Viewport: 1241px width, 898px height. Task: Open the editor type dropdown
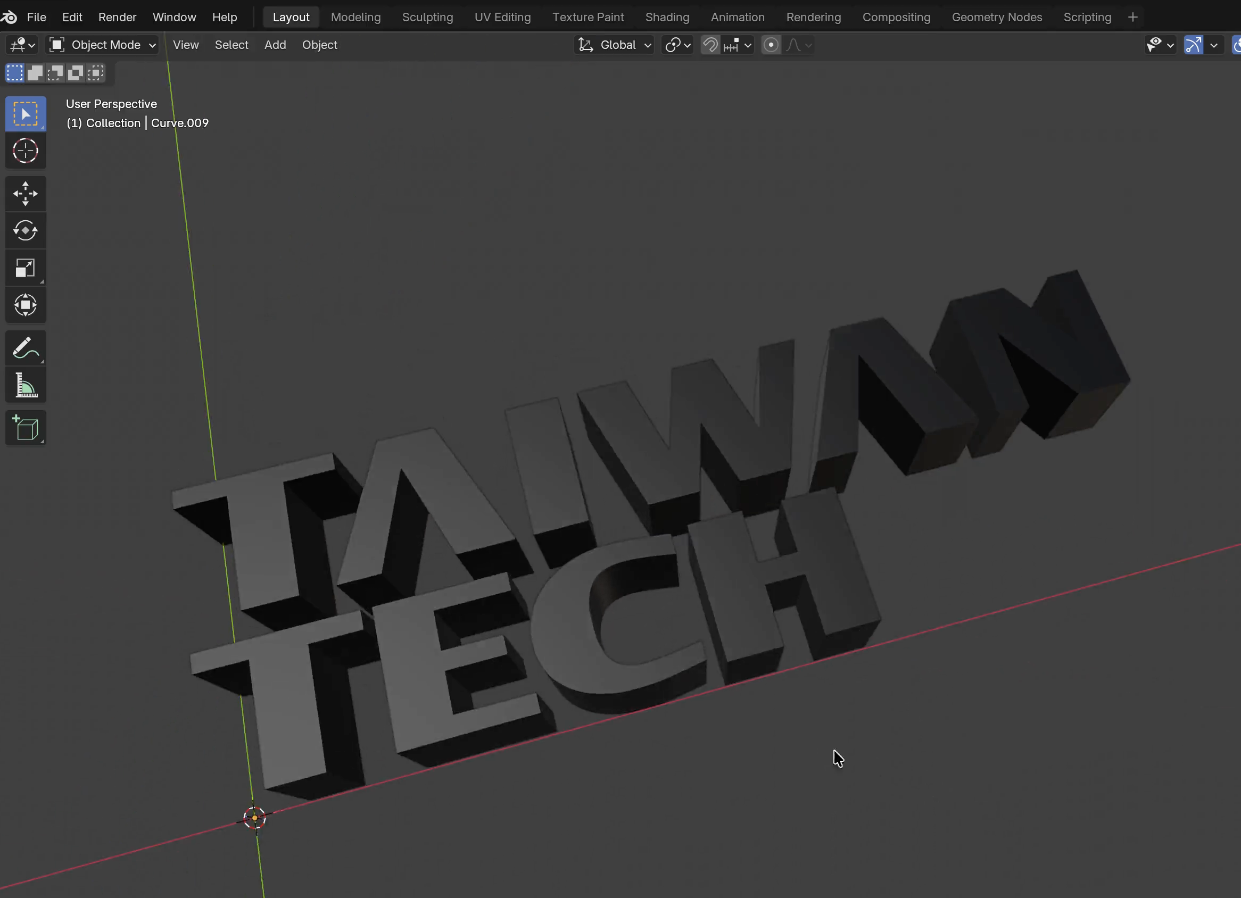pyautogui.click(x=22, y=45)
